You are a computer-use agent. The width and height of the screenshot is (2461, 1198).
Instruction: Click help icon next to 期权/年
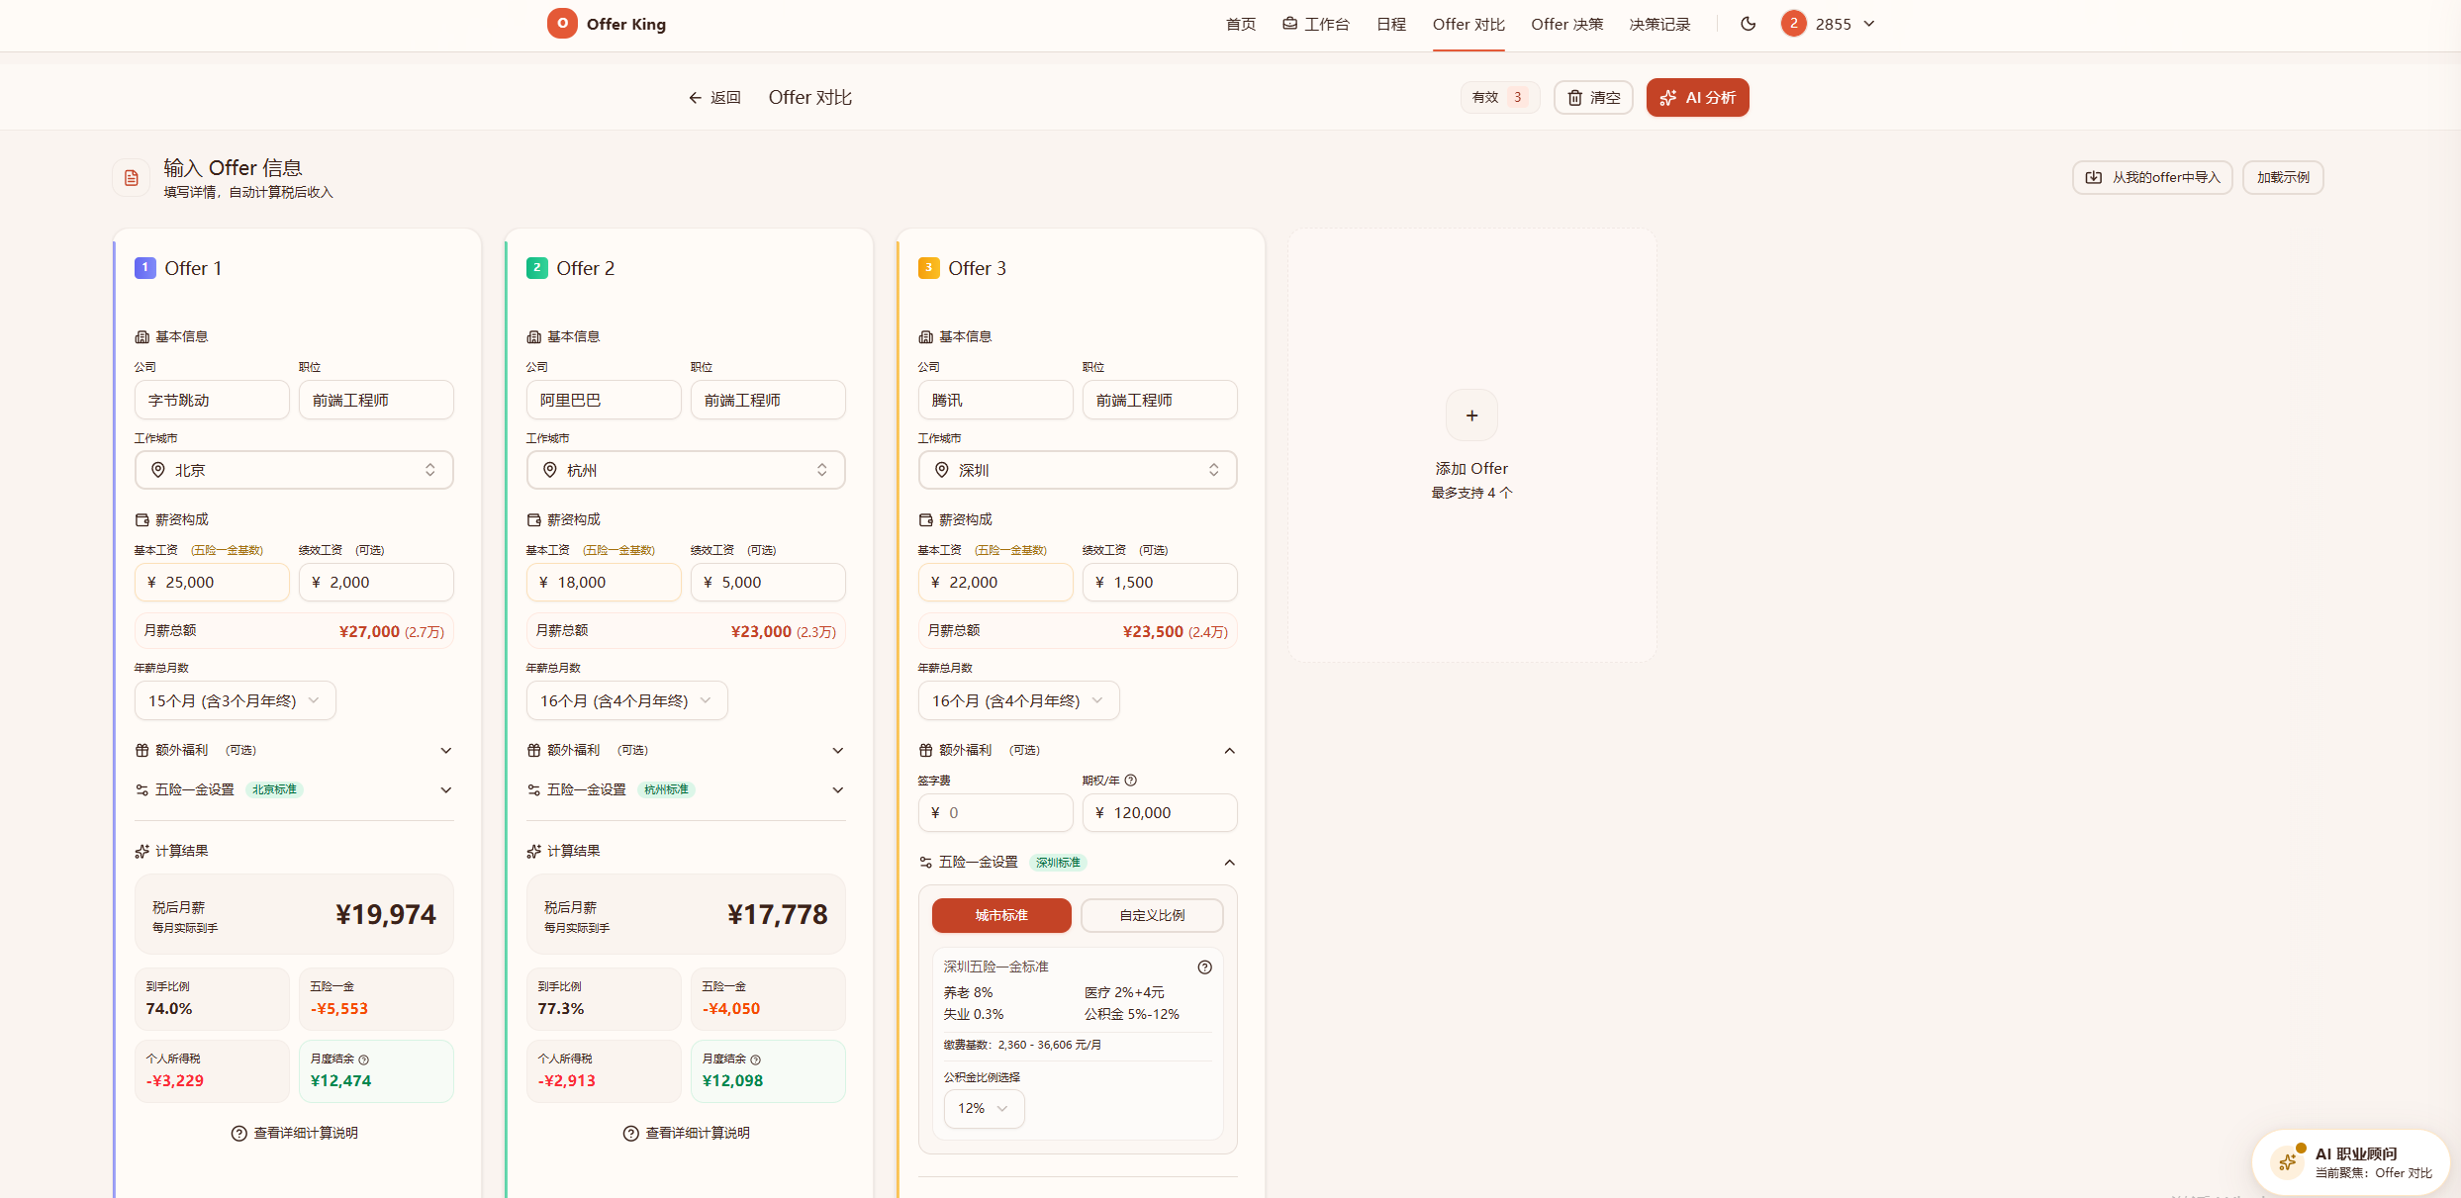click(x=1131, y=781)
